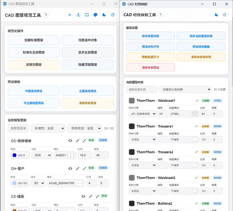Click the 创建标准图层 button

pos(34,40)
